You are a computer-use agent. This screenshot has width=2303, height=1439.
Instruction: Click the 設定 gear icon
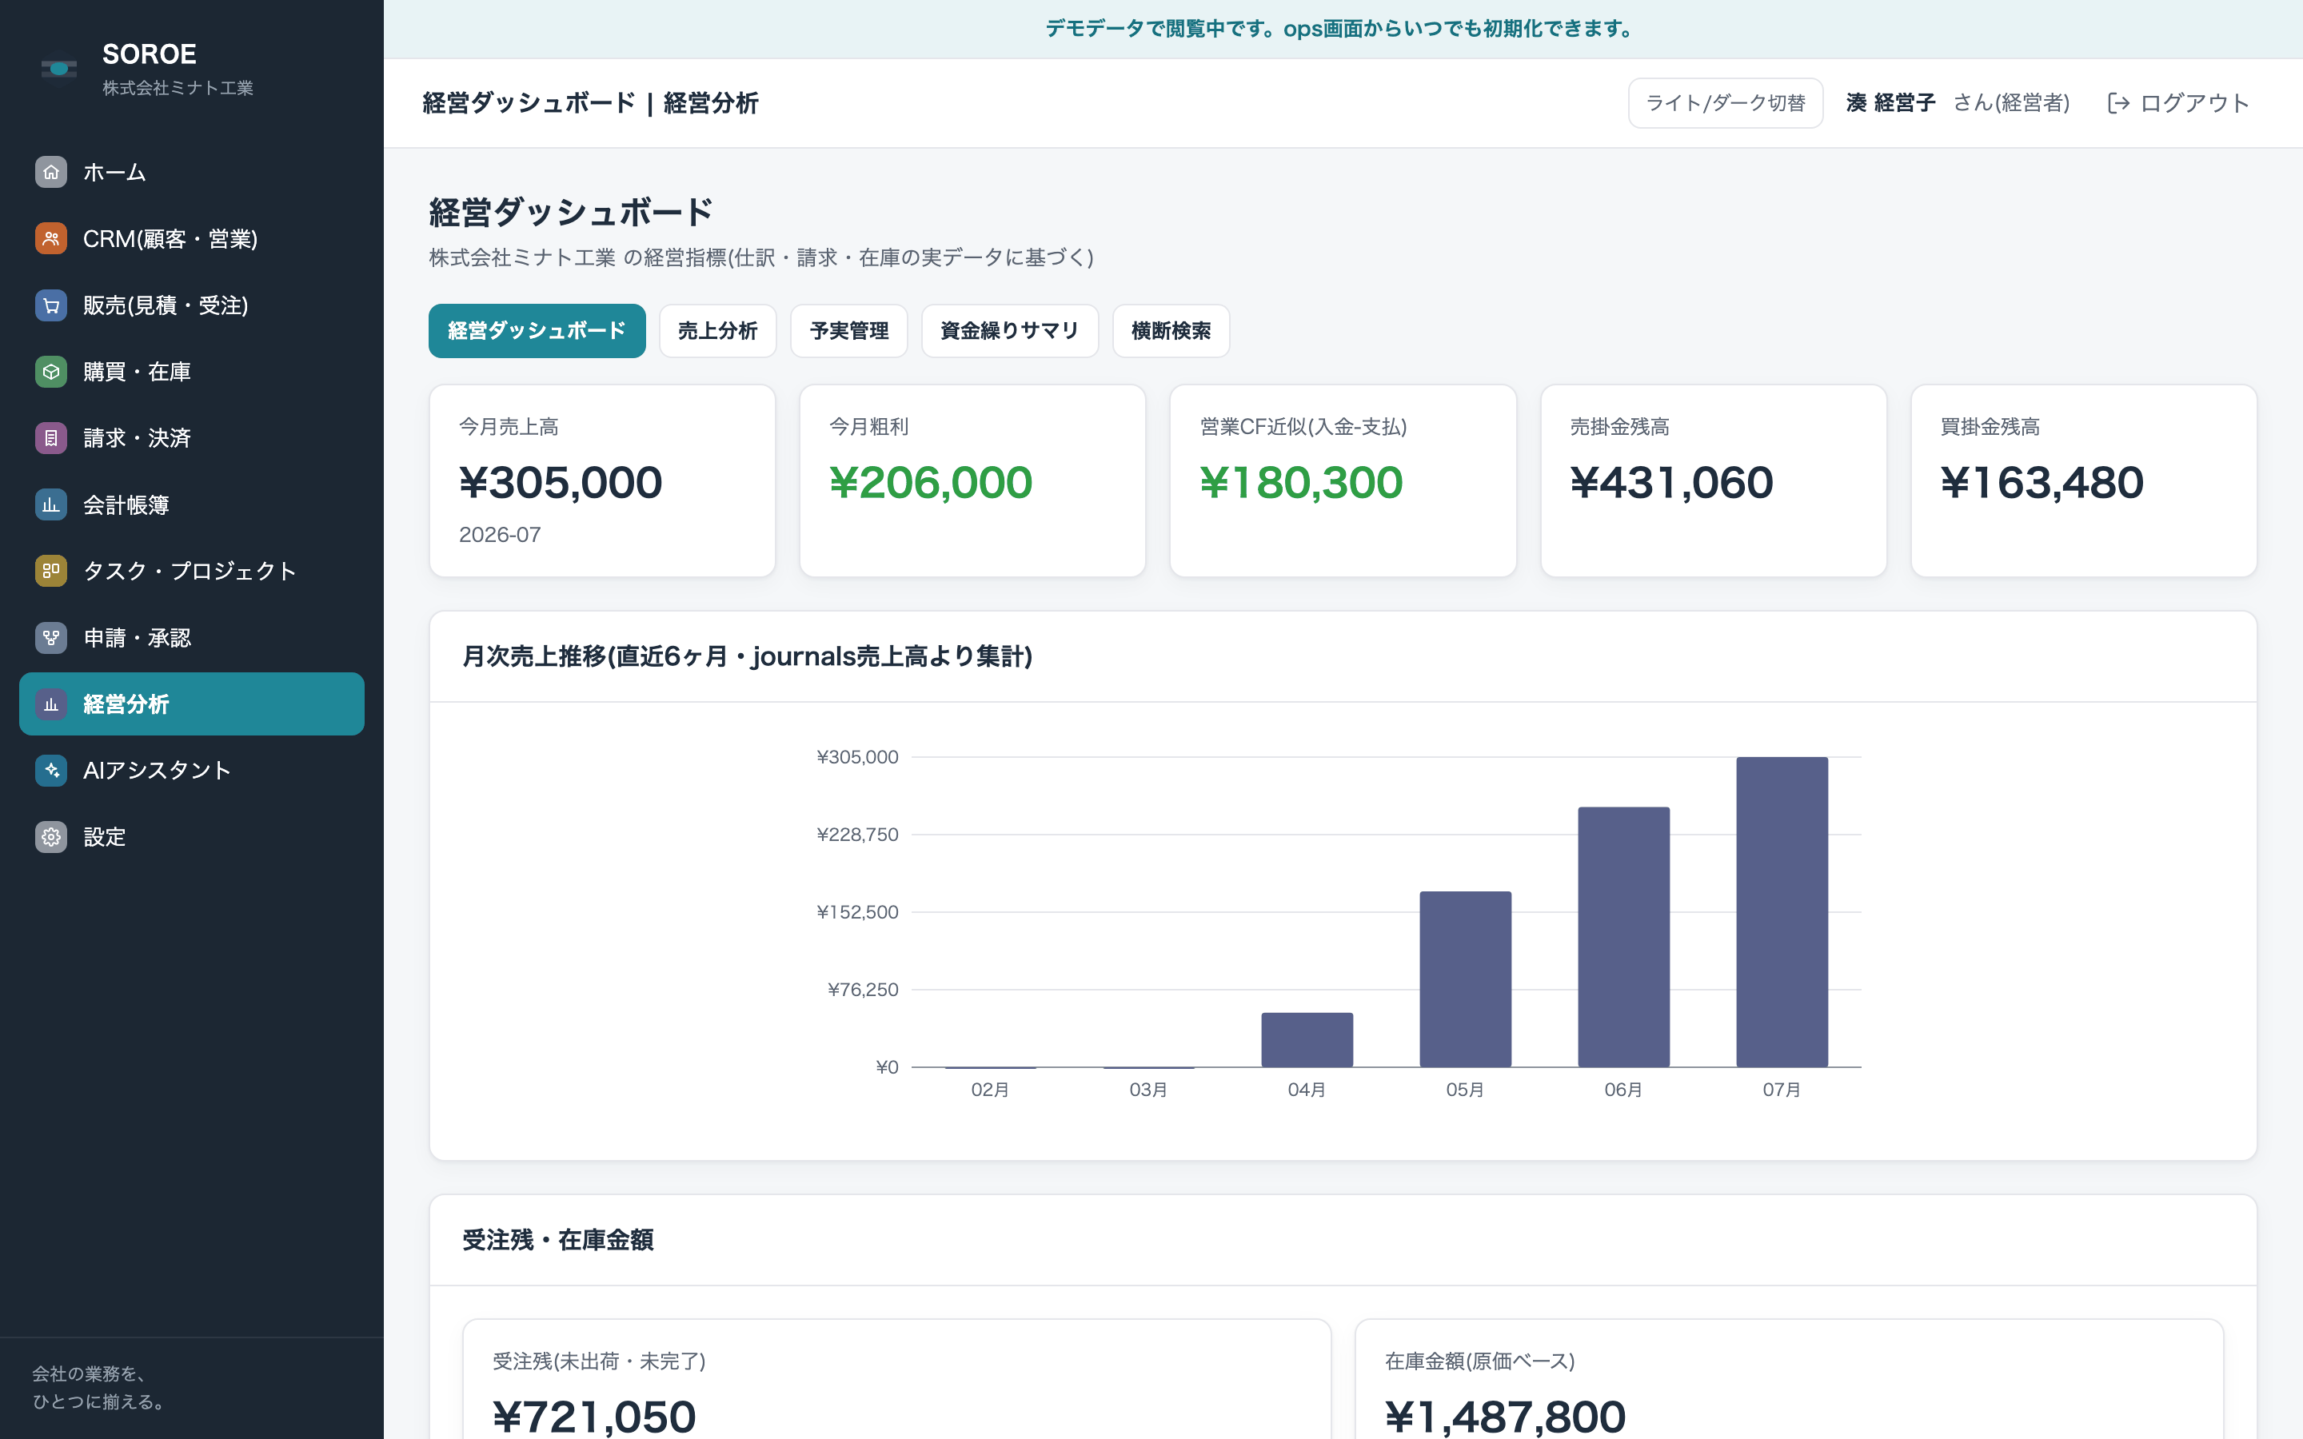click(x=51, y=836)
